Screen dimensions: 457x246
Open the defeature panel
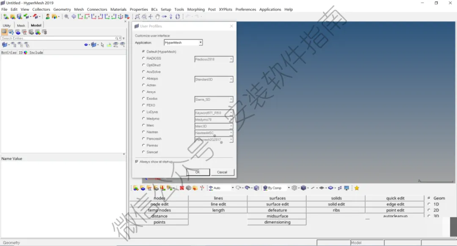(x=277, y=210)
